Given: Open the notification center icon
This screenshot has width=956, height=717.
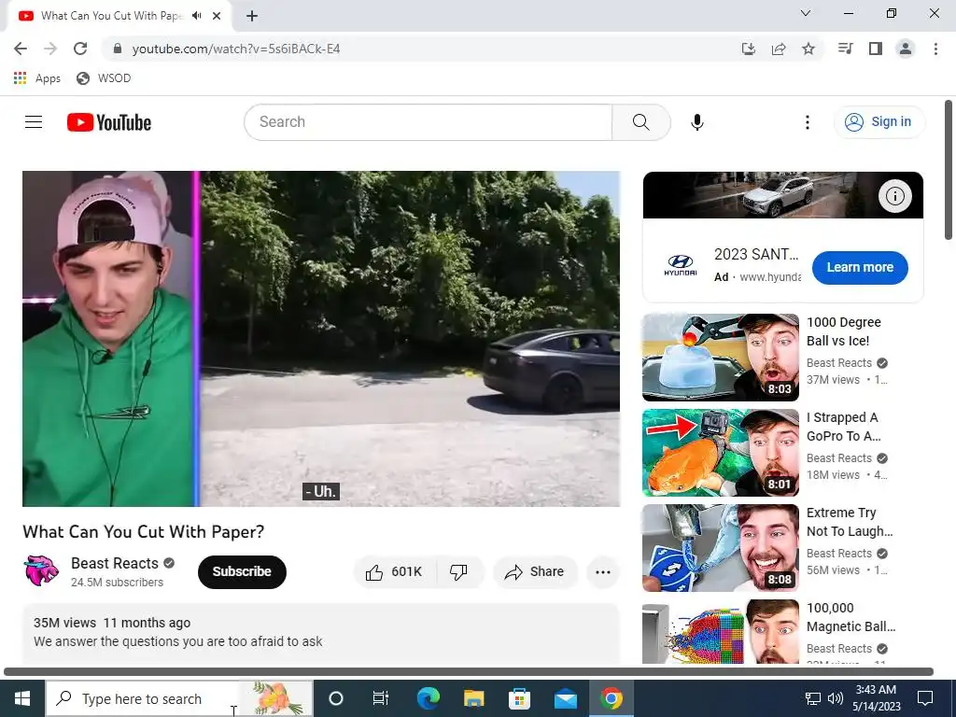Looking at the screenshot, I should pyautogui.click(x=925, y=698).
